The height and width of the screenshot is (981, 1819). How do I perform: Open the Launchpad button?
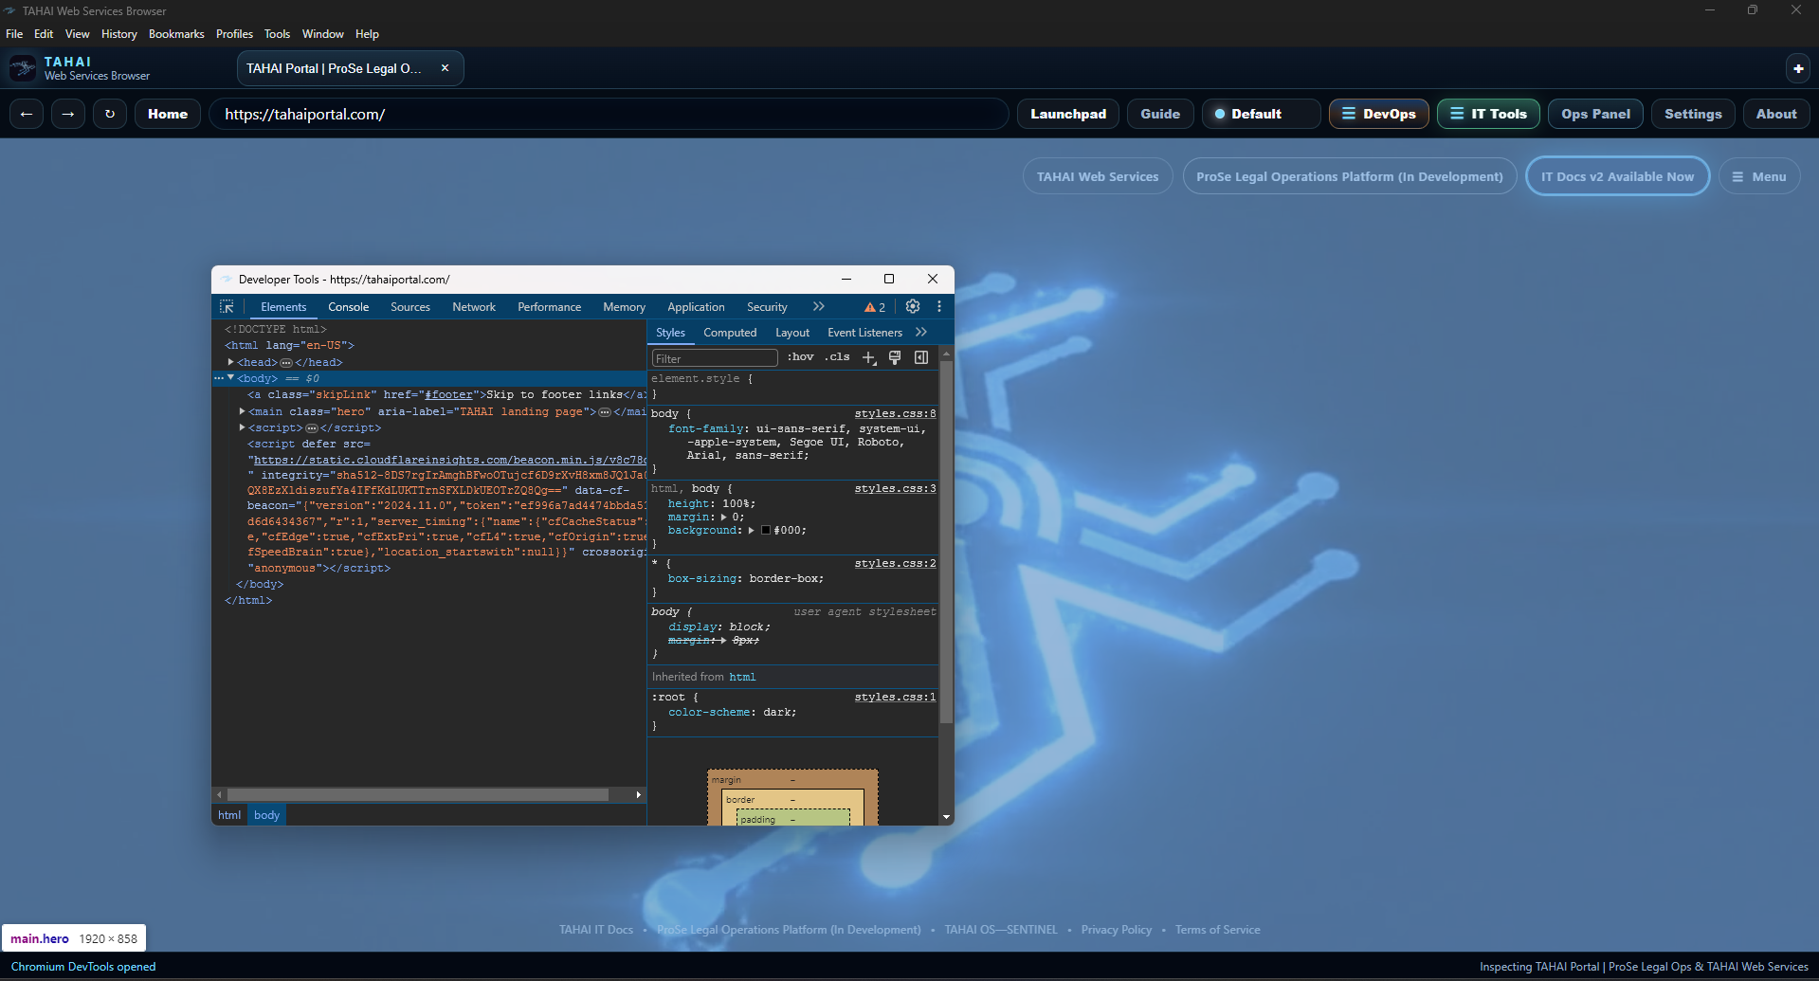[1068, 114]
